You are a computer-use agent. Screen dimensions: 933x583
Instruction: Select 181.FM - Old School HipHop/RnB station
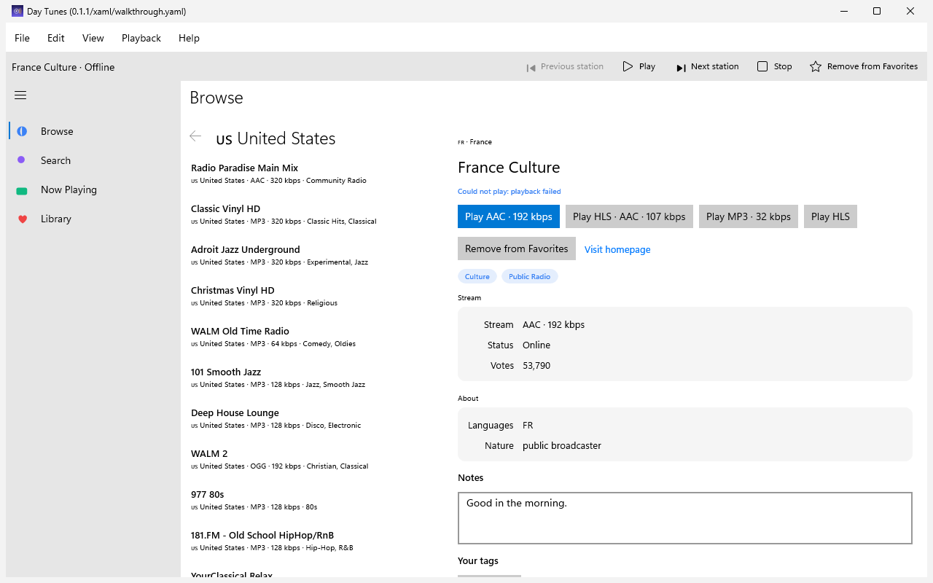click(x=313, y=541)
